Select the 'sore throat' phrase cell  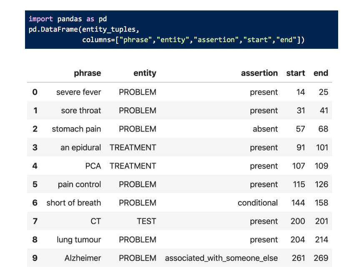pos(81,111)
